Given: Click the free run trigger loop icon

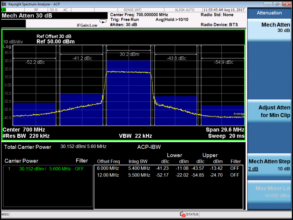Looking at the screenshot, I should pyautogui.click(x=102, y=21).
